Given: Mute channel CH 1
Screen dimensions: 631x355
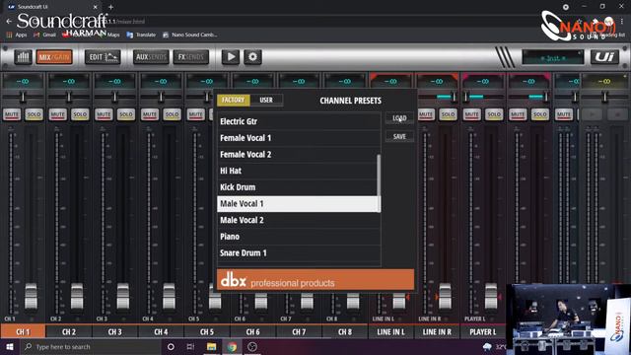Looking at the screenshot, I should 12,114.
